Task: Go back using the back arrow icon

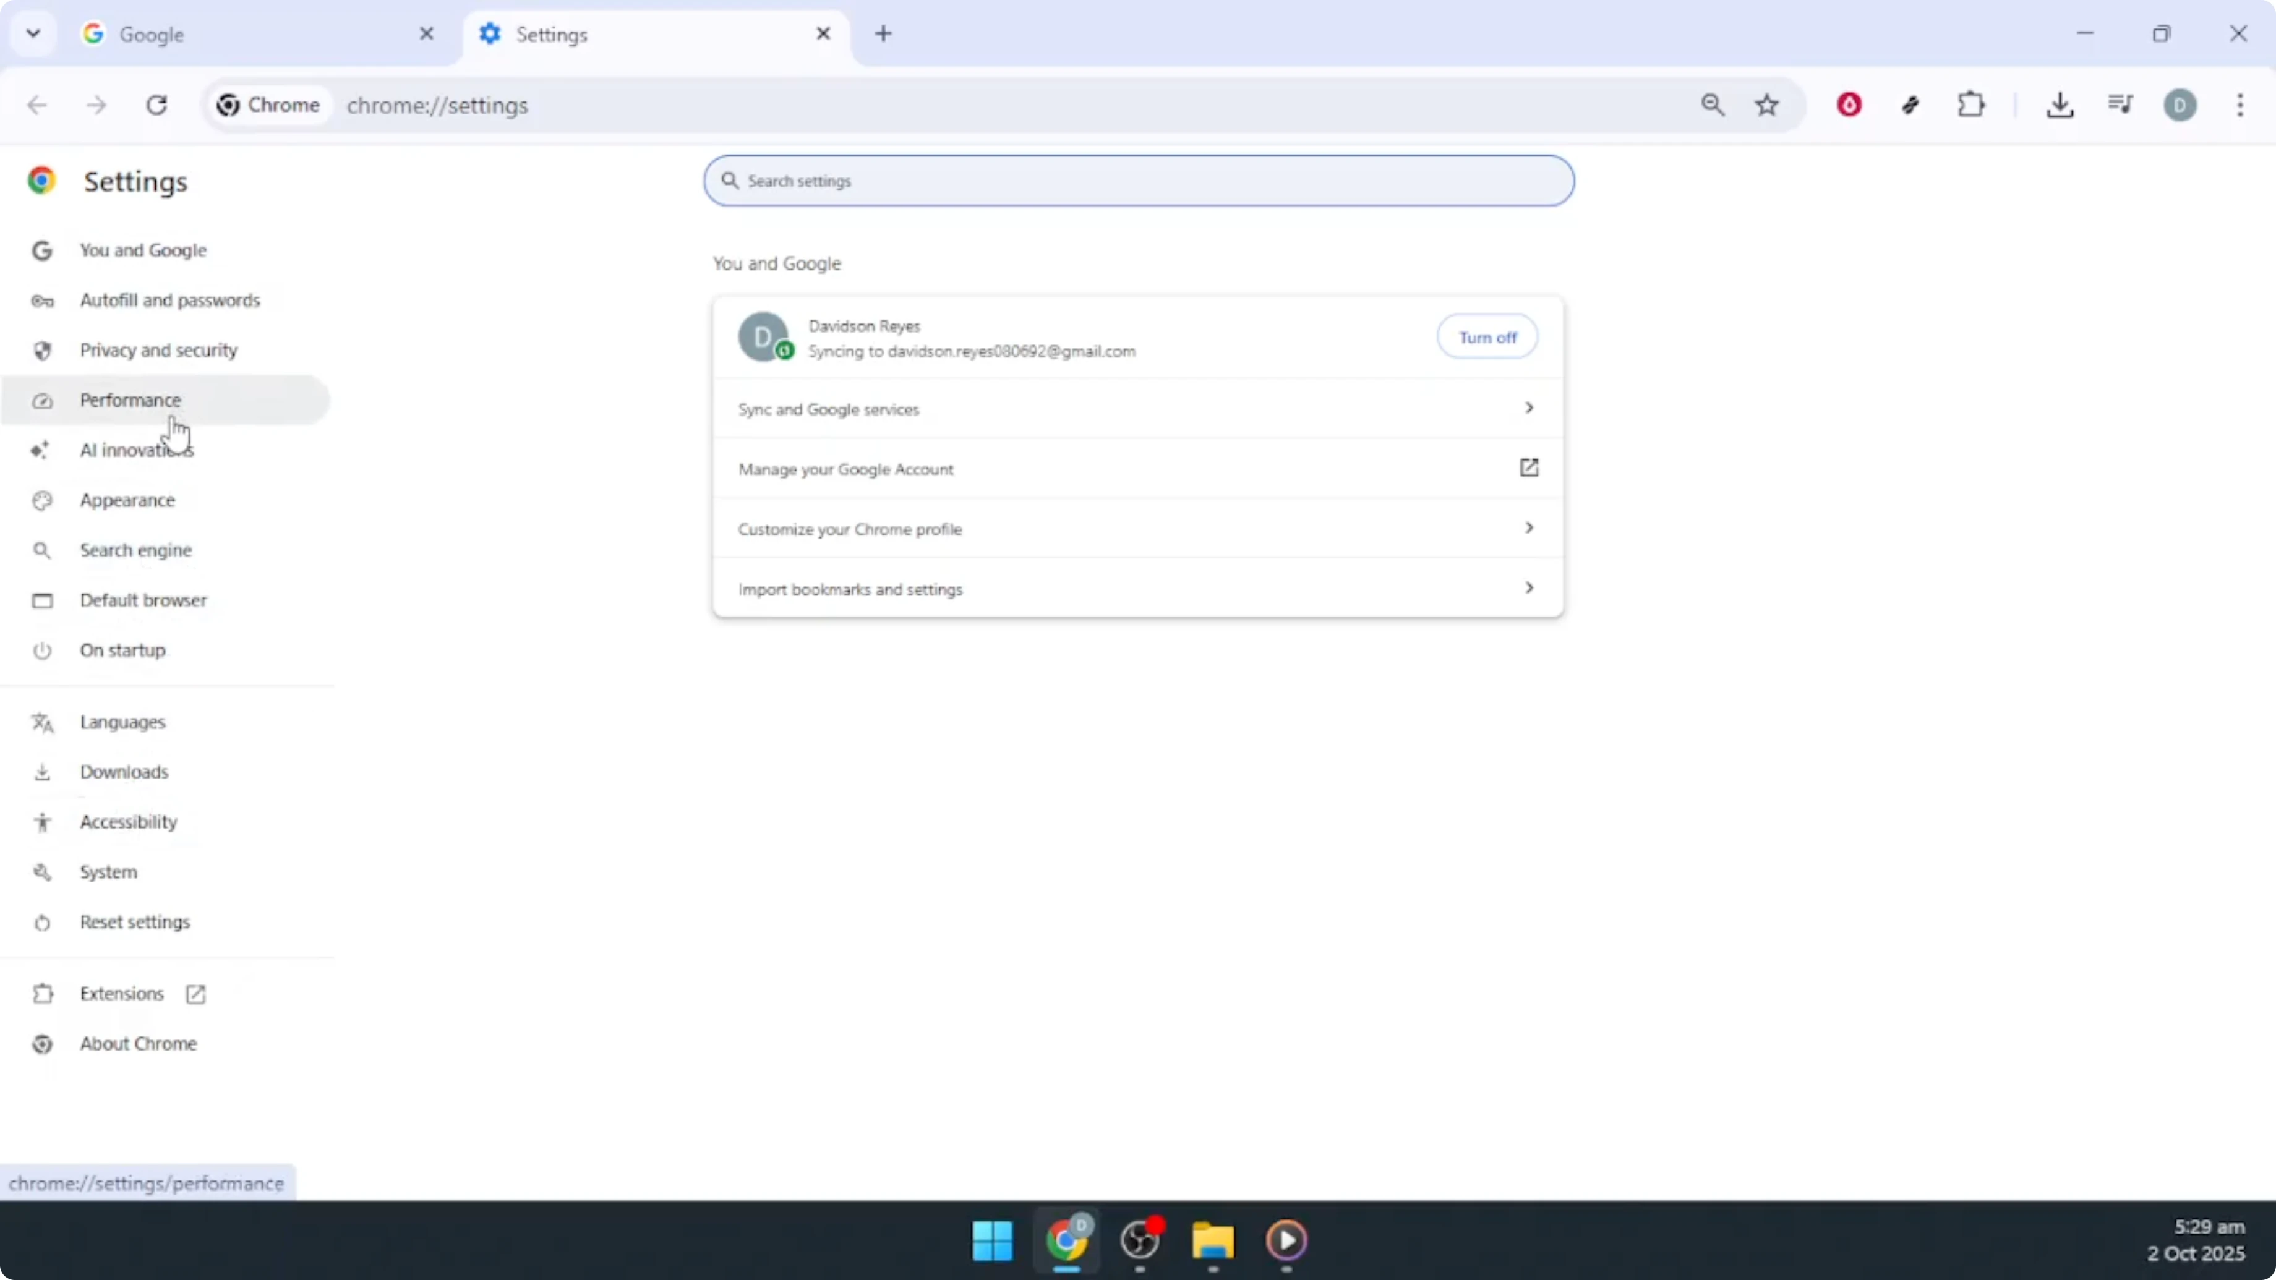Action: click(37, 105)
